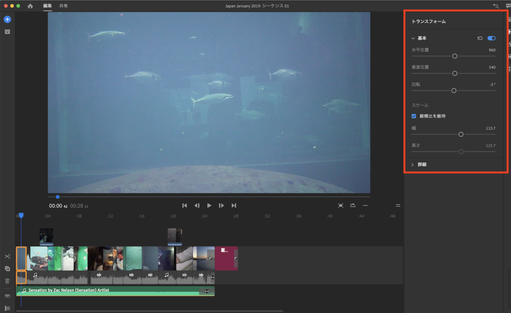This screenshot has width=511, height=313.
Task: Delete selected clip with trash icon
Action: tap(7, 281)
